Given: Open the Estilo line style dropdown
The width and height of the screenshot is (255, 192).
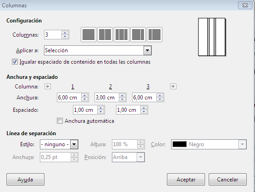Looking at the screenshot, I should (74, 144).
